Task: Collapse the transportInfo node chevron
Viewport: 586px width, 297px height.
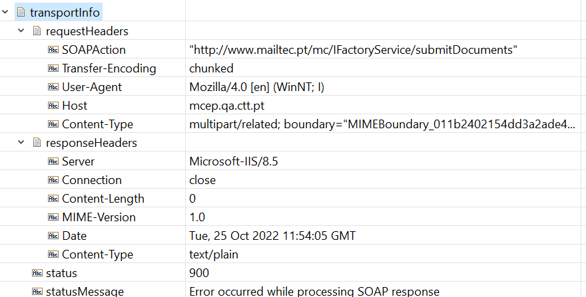Action: (5, 12)
